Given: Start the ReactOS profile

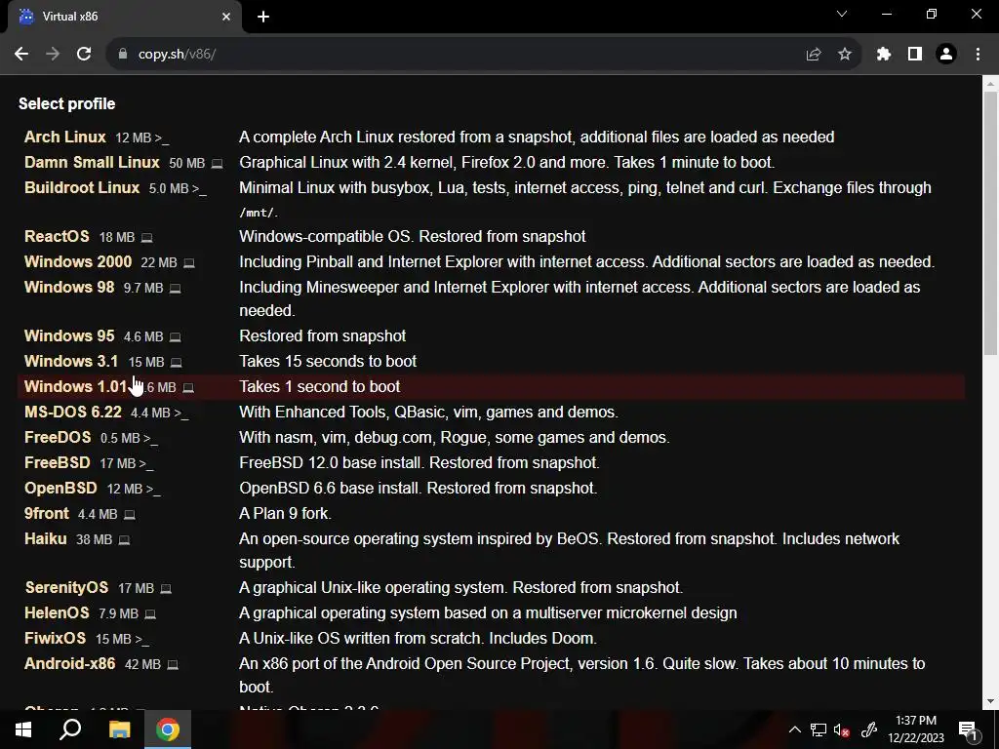Looking at the screenshot, I should pos(57,236).
